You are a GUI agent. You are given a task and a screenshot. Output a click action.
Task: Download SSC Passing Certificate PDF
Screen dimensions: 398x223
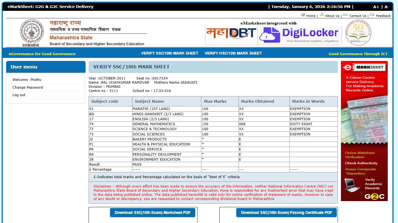click(x=286, y=212)
